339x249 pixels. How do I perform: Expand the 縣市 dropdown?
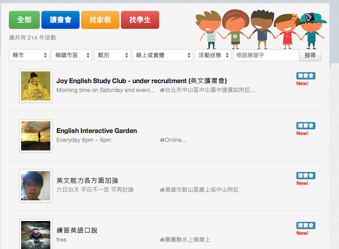[29, 55]
